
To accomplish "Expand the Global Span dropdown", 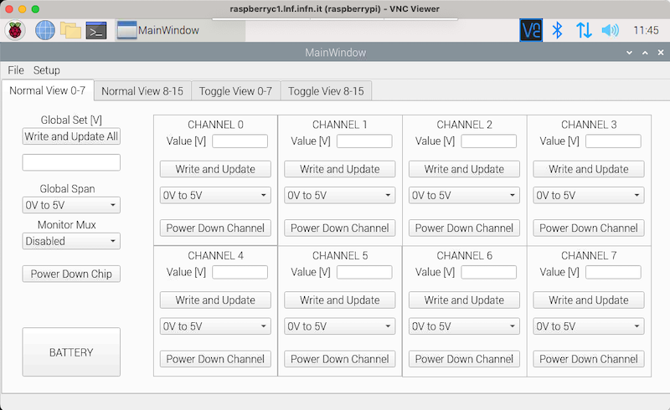I will (71, 205).
